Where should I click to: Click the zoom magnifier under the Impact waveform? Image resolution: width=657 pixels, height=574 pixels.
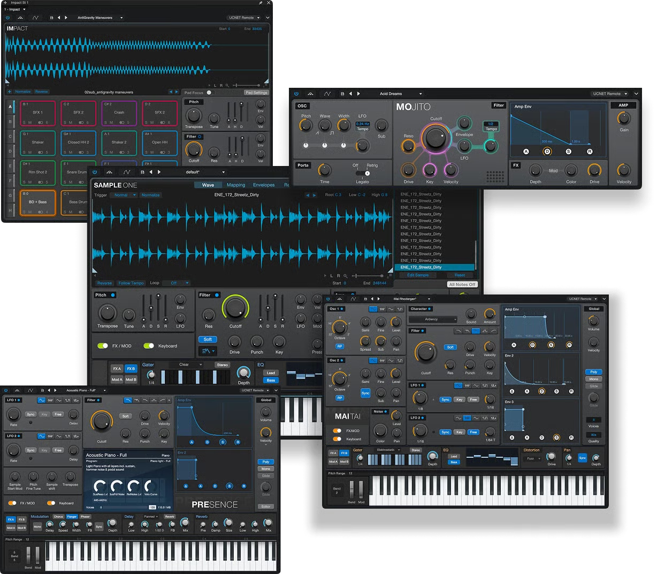(x=227, y=85)
